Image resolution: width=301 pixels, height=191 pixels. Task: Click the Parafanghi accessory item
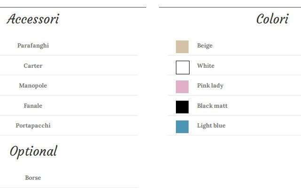tap(33, 46)
